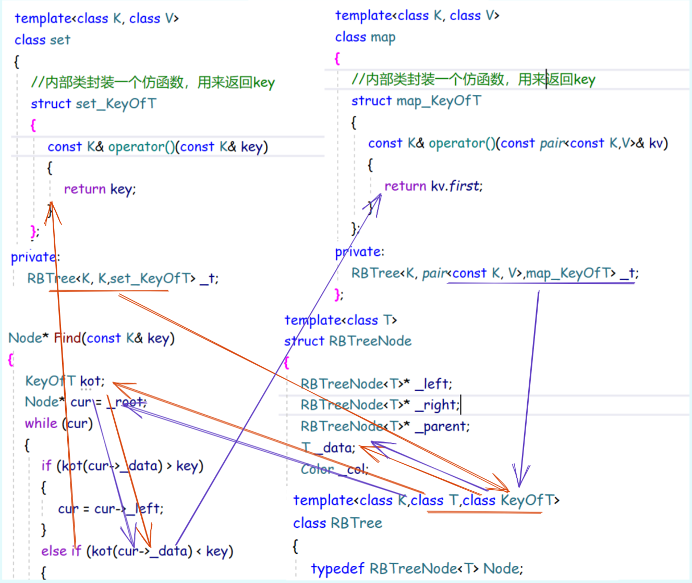Click the 'Node* cur = _root;' line
The height and width of the screenshot is (583, 692).
(86, 402)
